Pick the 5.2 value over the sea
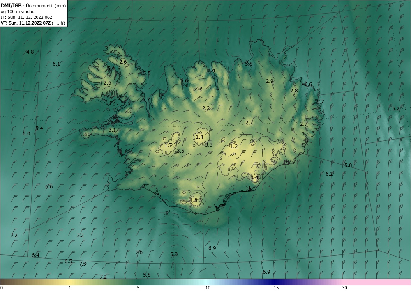Viewport: 411px width, 291px height. pyautogui.click(x=396, y=109)
